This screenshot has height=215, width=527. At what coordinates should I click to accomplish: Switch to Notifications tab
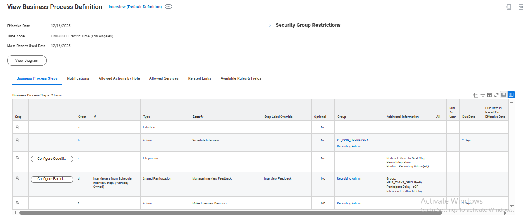(x=78, y=78)
